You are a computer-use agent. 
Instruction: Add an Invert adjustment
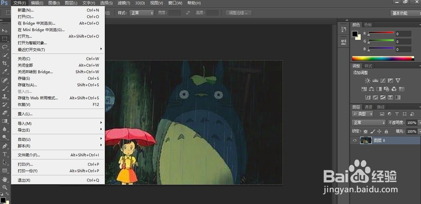coord(368,97)
